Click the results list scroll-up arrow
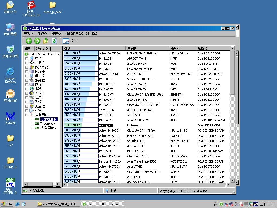 point(233,48)
